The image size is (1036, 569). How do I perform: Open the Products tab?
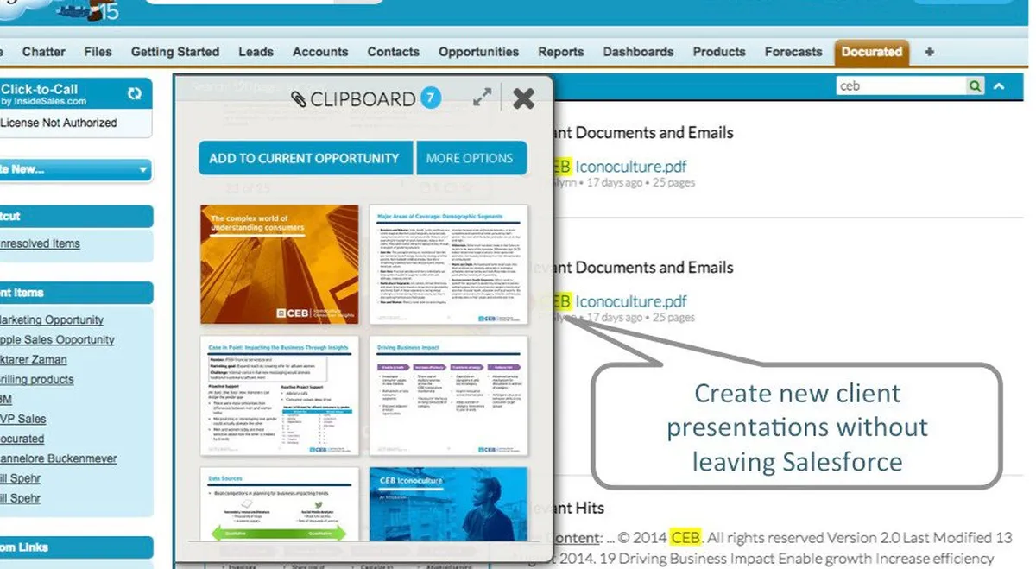[x=719, y=52]
